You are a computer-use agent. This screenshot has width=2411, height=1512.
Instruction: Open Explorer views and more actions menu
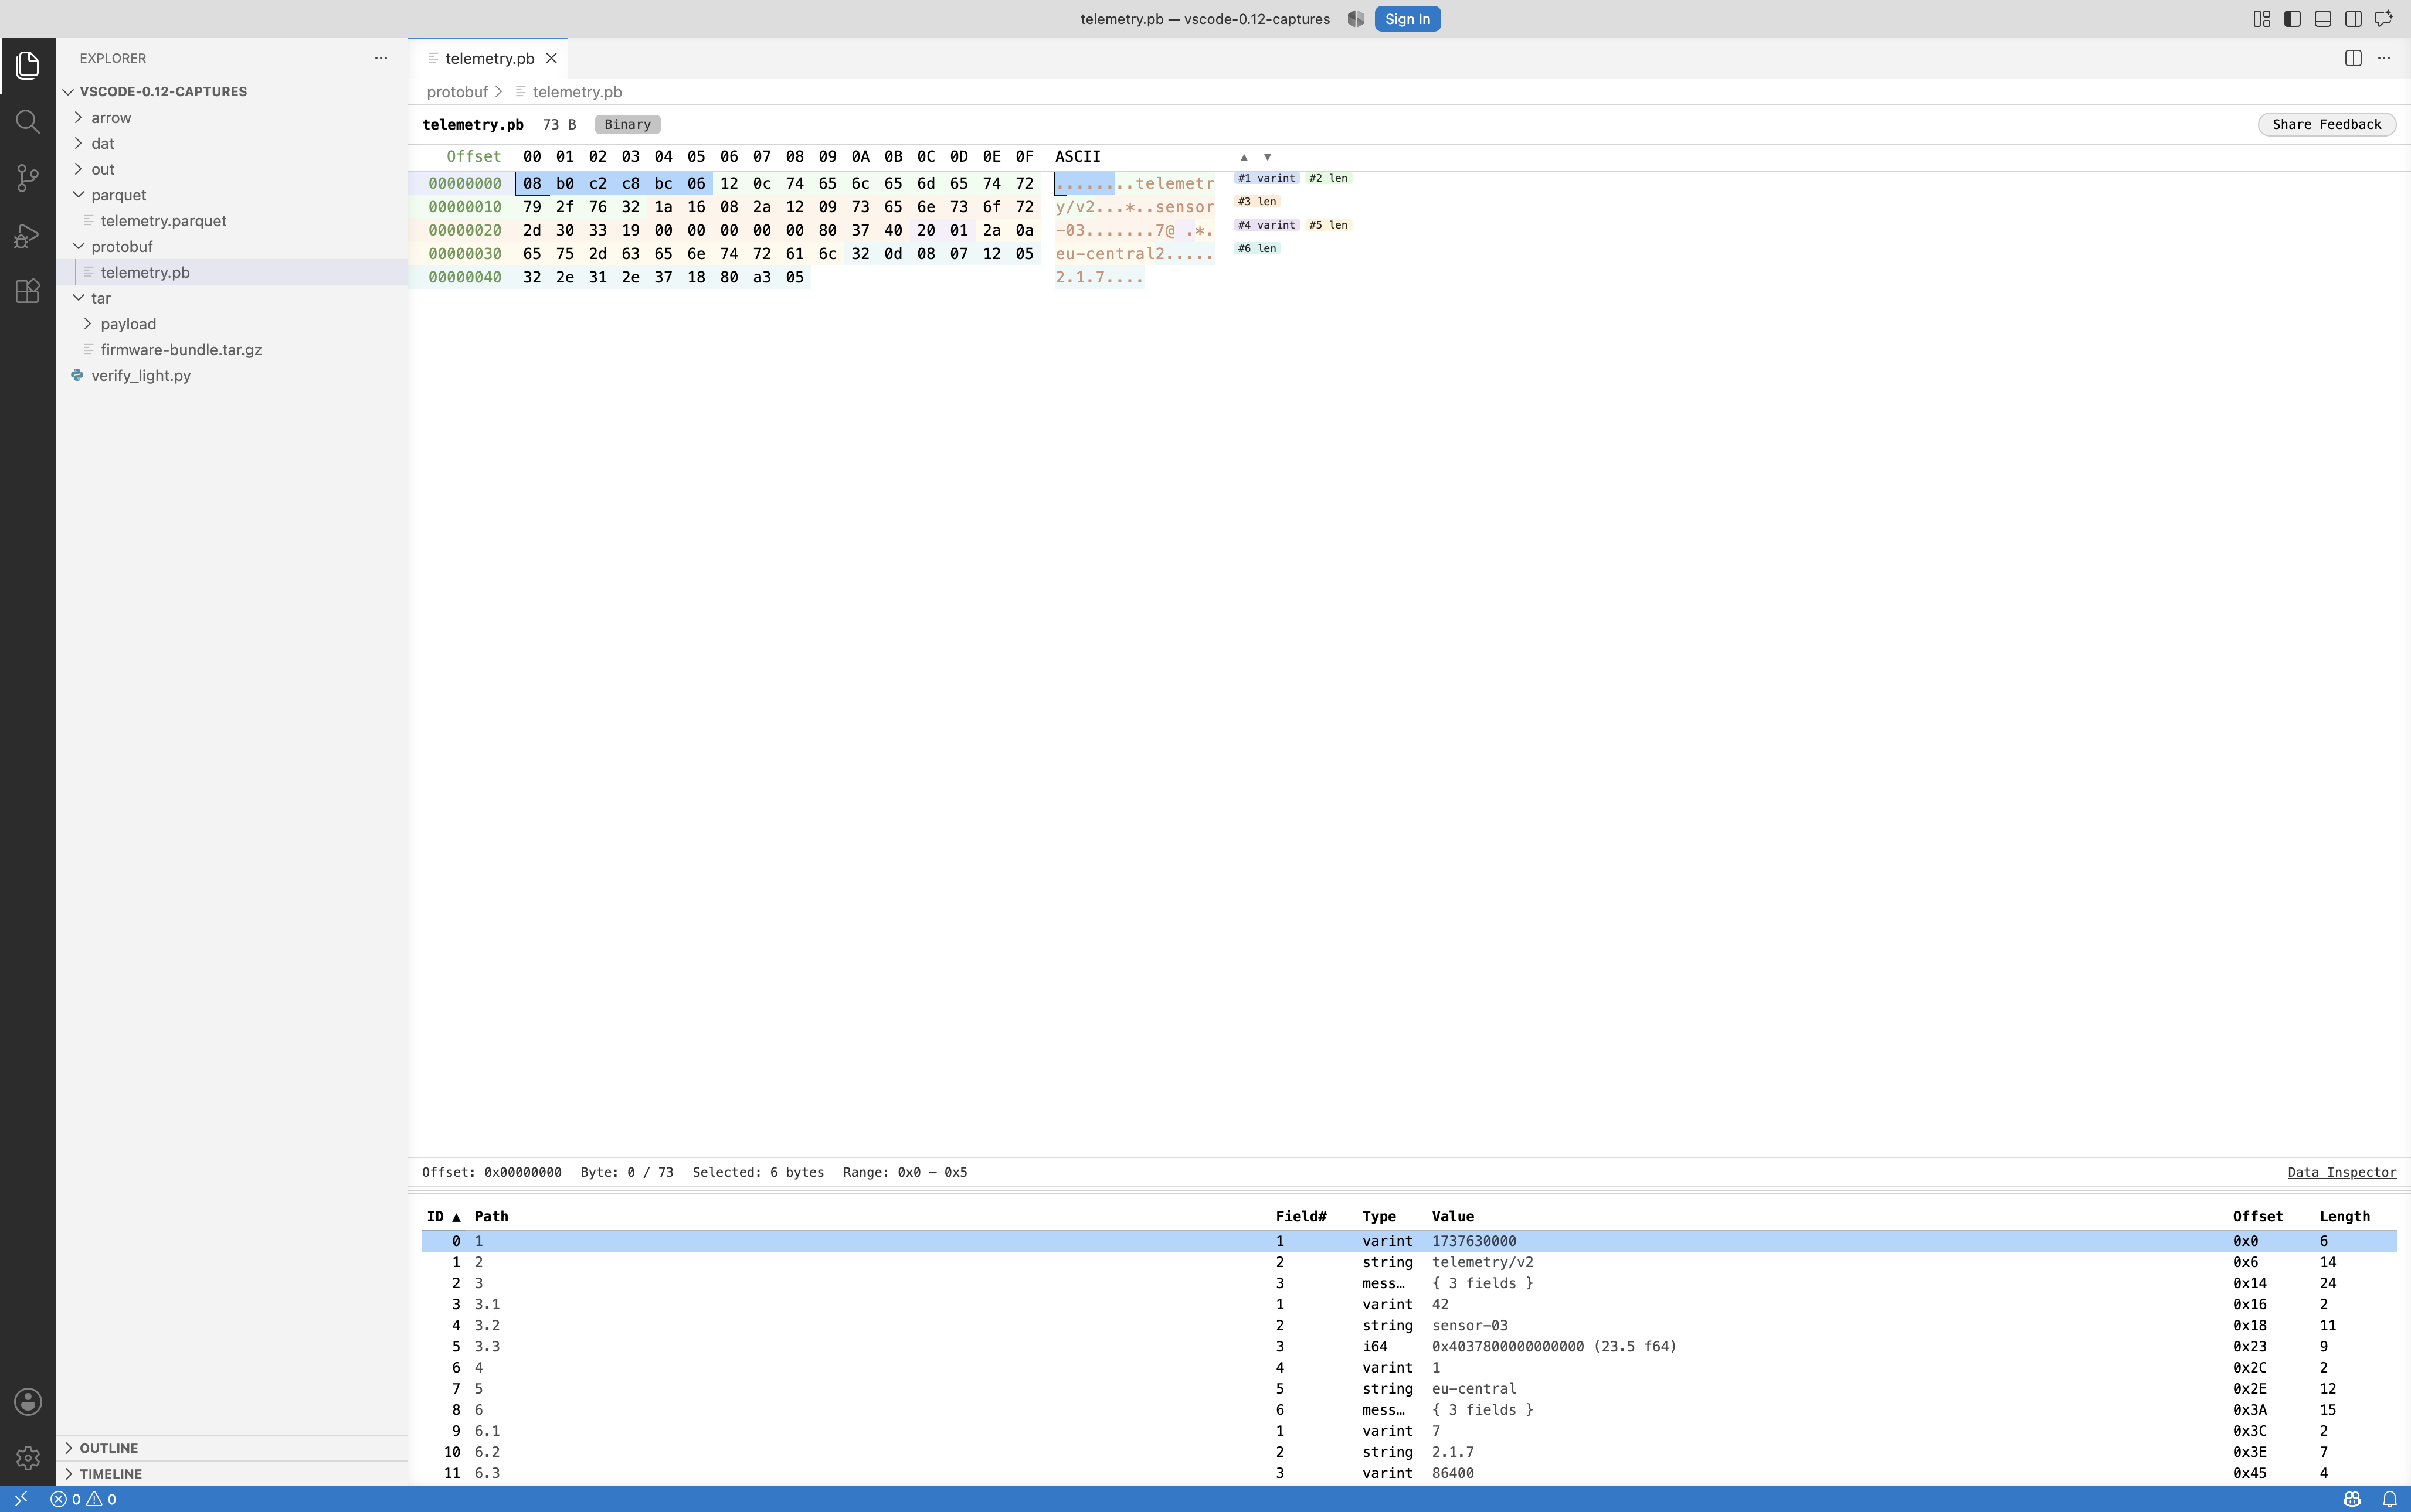(380, 58)
